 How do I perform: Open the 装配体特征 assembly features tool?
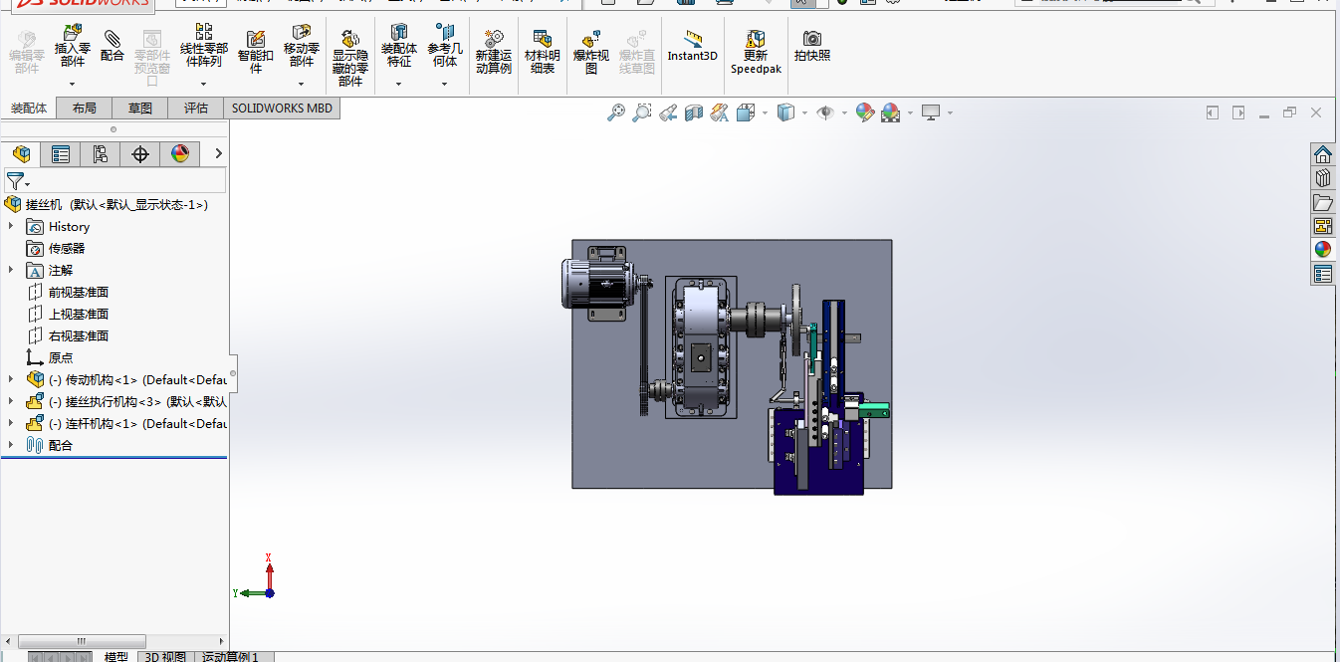tap(399, 48)
